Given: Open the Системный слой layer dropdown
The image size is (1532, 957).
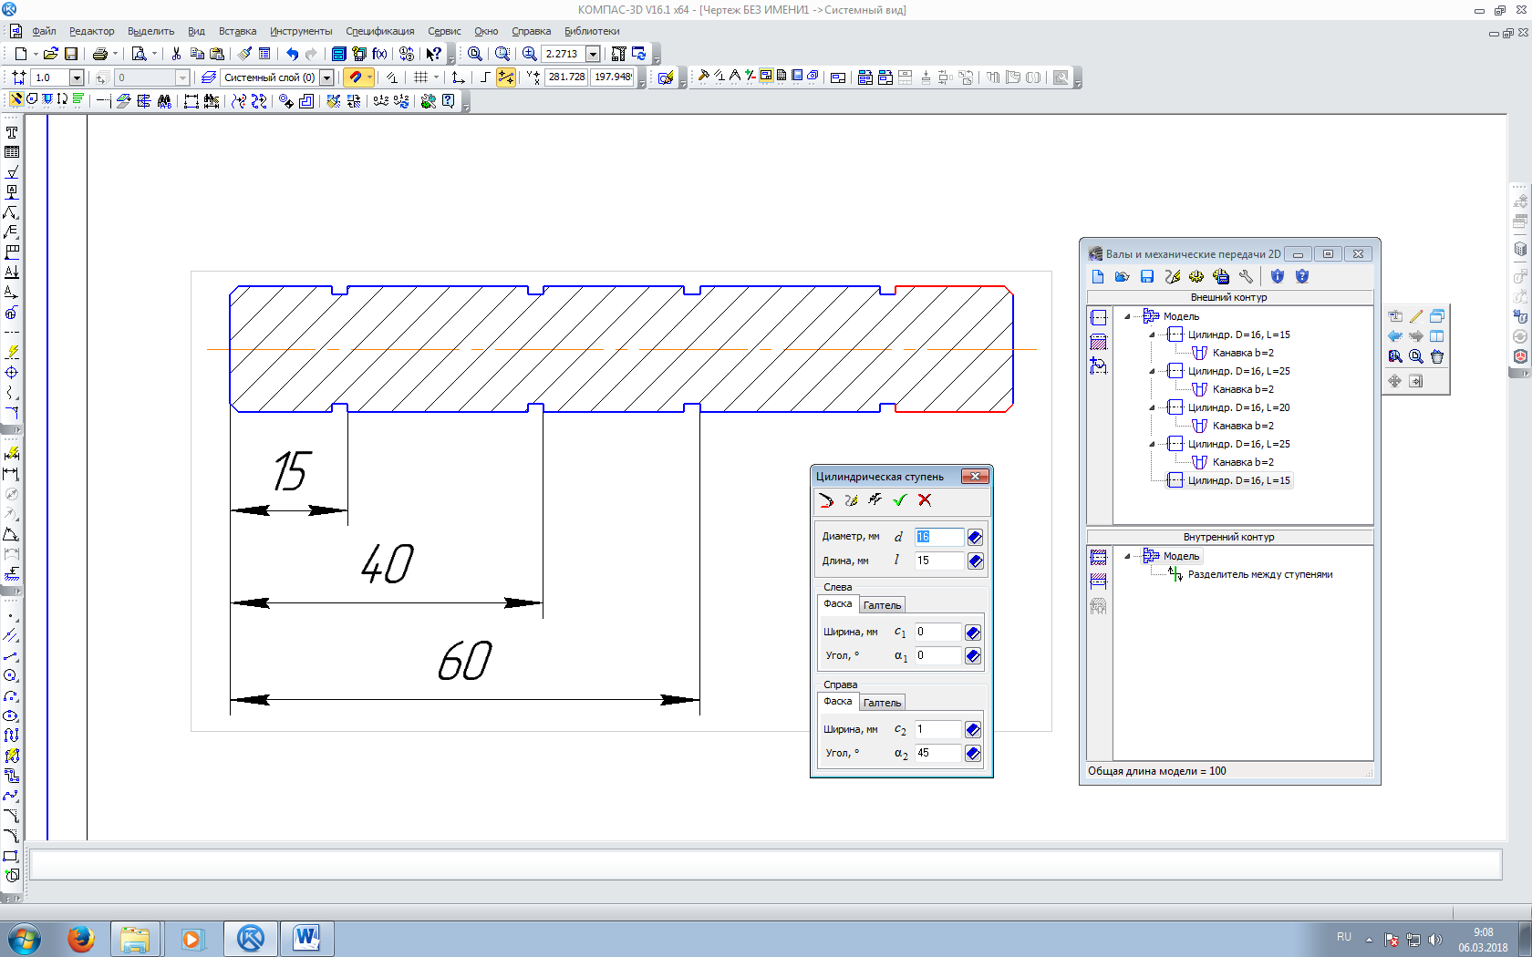Looking at the screenshot, I should [326, 77].
